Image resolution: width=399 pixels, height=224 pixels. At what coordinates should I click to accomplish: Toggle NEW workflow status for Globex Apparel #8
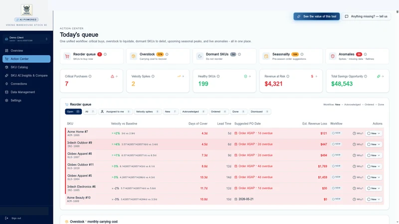[336, 155]
